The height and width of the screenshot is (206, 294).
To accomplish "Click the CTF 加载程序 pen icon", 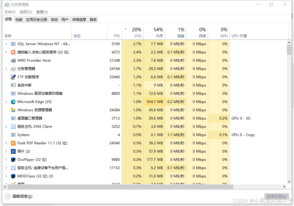I will [13, 77].
